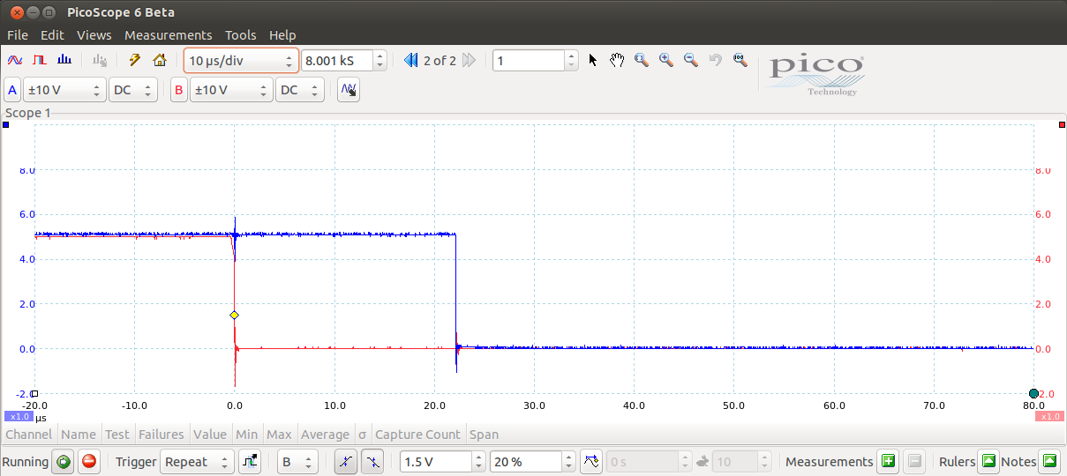Add a measurement with the green plus

pos(888,461)
